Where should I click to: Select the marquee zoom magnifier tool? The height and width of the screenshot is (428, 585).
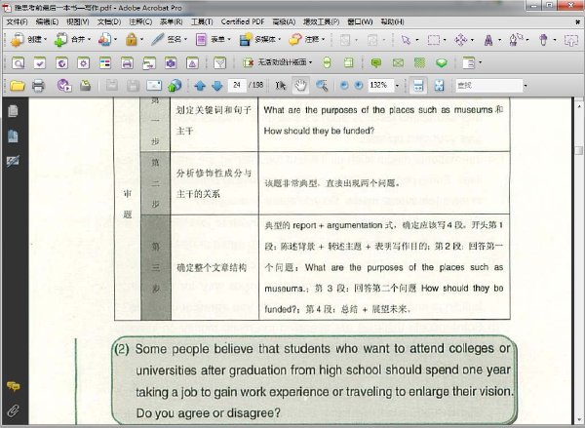tap(322, 86)
